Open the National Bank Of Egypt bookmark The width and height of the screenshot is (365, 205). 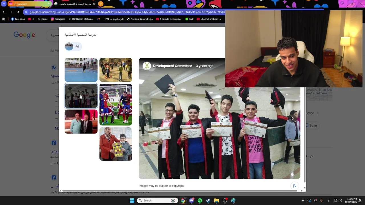[x=140, y=19]
